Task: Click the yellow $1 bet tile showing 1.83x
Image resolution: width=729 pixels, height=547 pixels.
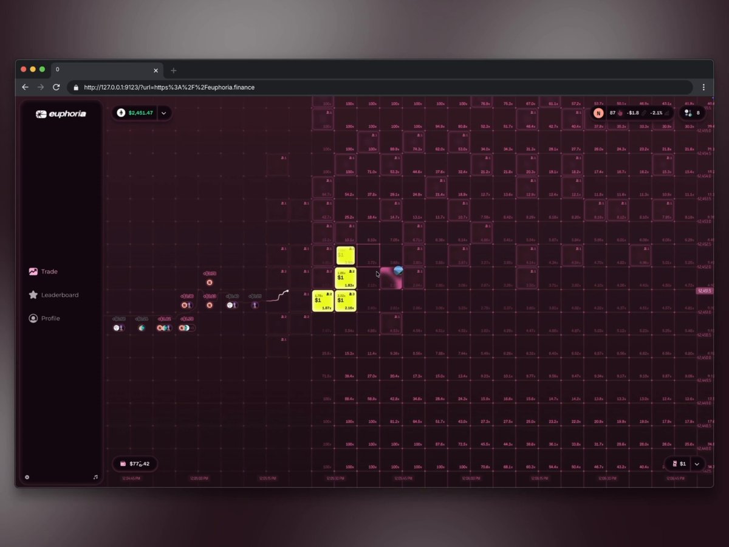Action: coord(346,278)
